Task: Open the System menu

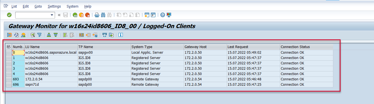Action: pos(72,6)
